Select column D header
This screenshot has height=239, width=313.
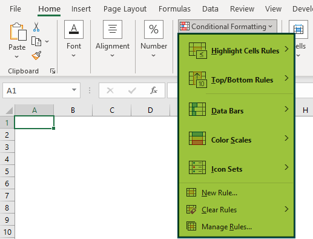pyautogui.click(x=150, y=110)
